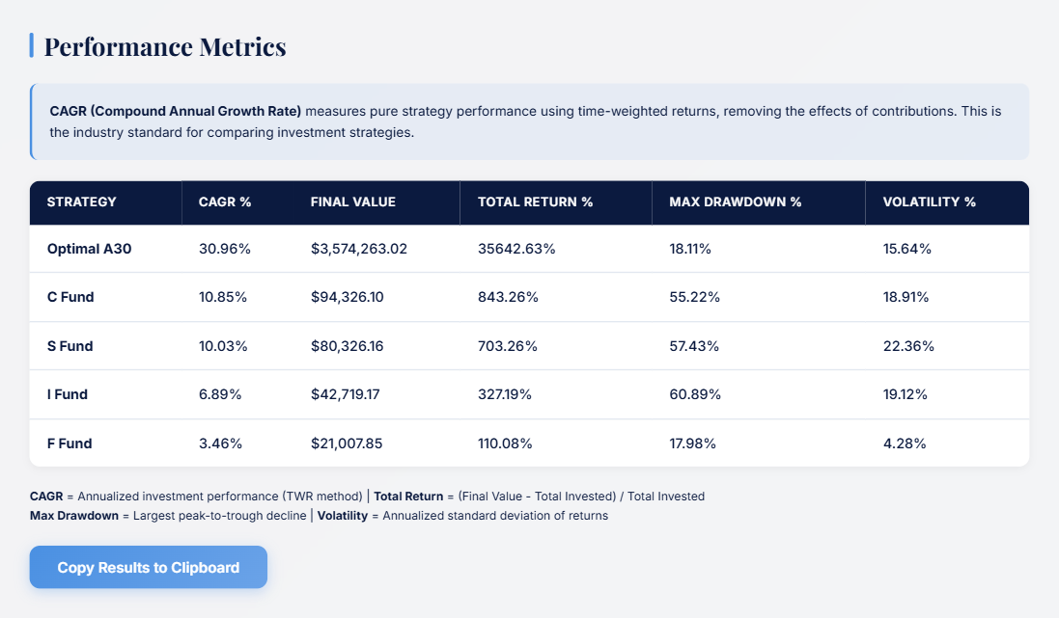Click the CAGR explanation info box
Screen dimensions: 1059x618
point(529,121)
